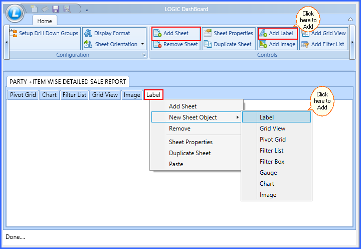
Task: Click the Add Sheet icon in ribbon
Action: pos(157,33)
